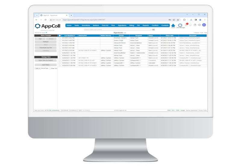Expand the Back to All Tasks arrow
Screen dimensions: 241x166
[x=46, y=33]
